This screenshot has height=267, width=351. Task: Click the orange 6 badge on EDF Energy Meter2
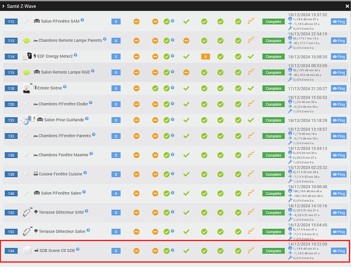pyautogui.click(x=205, y=57)
